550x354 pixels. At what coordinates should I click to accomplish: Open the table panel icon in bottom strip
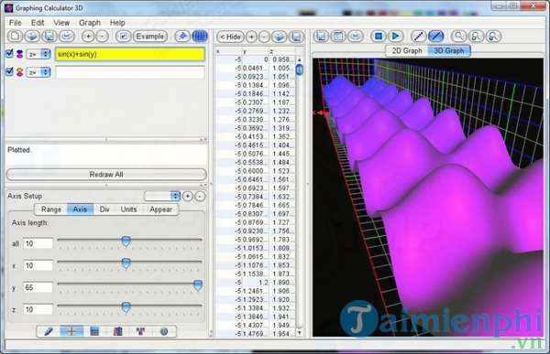point(94,331)
